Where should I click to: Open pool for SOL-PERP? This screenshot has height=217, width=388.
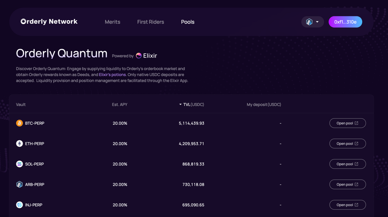(347, 164)
